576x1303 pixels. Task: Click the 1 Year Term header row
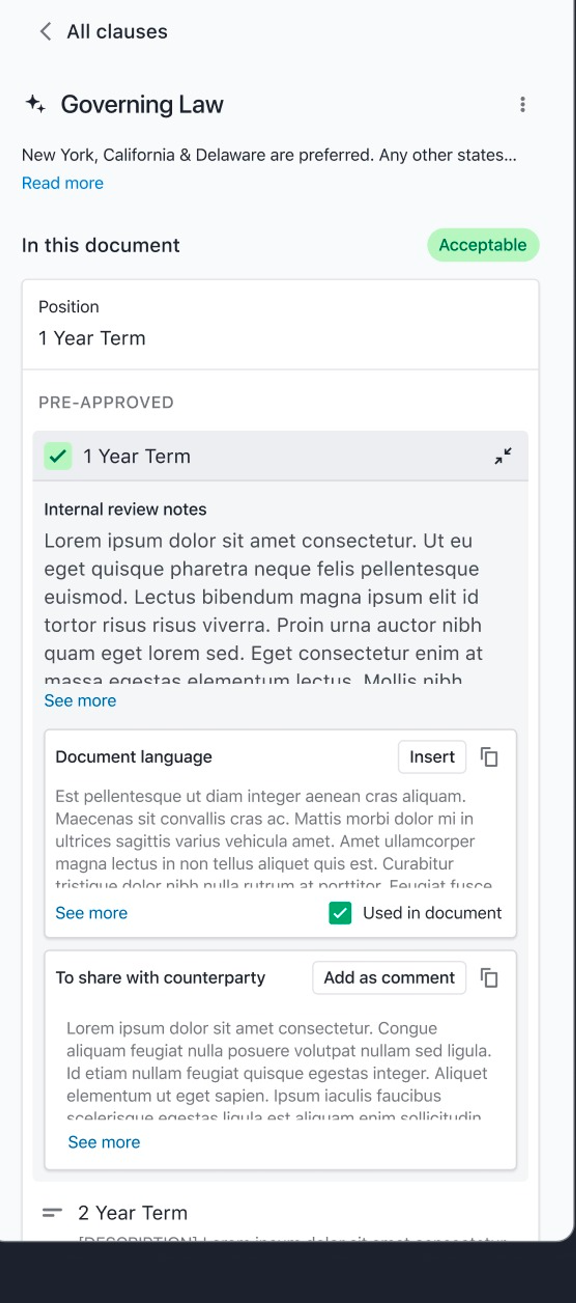[281, 456]
